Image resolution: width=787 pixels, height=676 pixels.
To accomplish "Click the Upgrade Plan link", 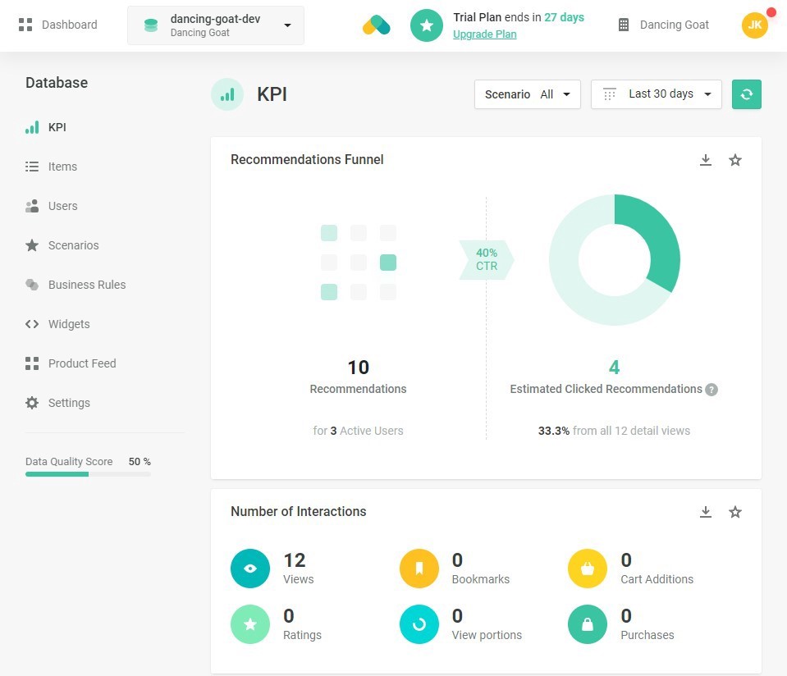I will (x=484, y=34).
